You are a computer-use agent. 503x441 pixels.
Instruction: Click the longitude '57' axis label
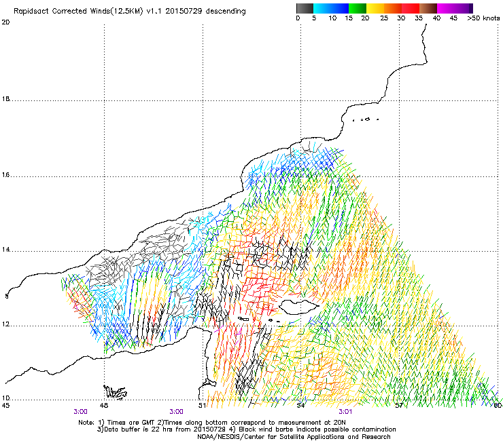pyautogui.click(x=399, y=406)
